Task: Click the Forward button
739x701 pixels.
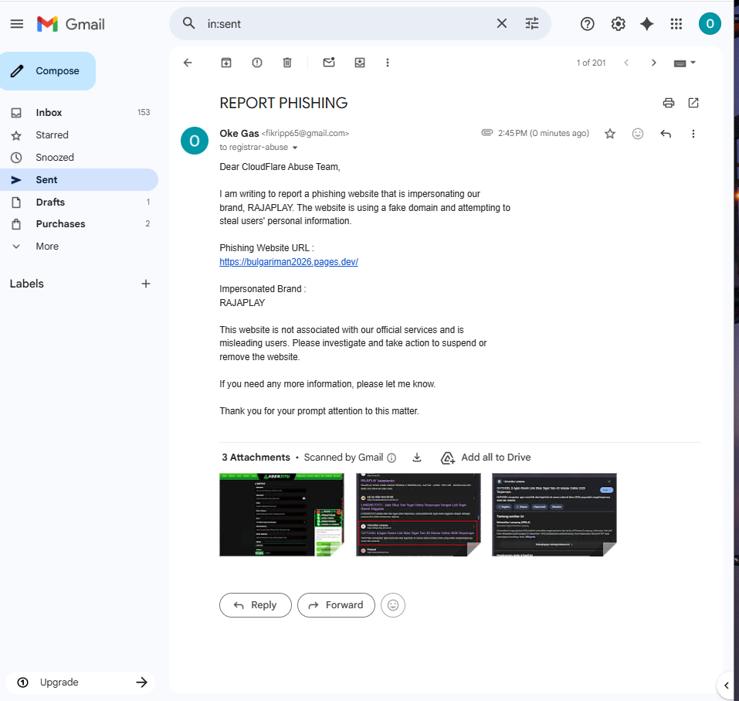Action: pos(336,604)
